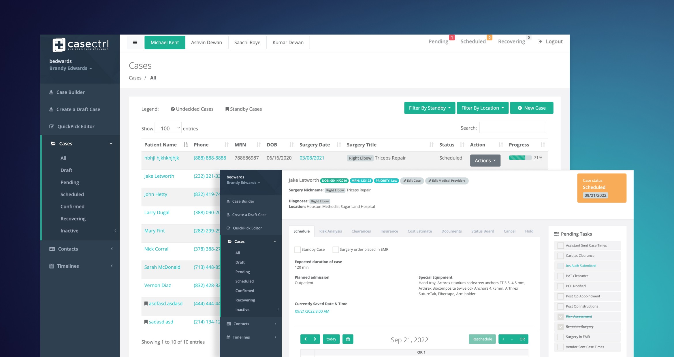The height and width of the screenshot is (357, 674).
Task: Open the Show entries count dropdown
Action: pos(168,128)
